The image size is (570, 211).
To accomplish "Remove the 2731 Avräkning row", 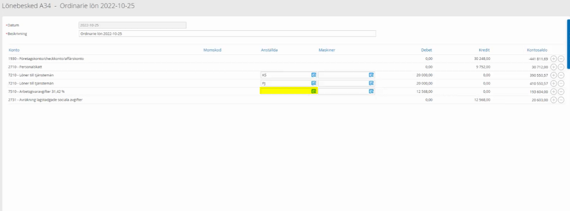I will tap(561, 99).
